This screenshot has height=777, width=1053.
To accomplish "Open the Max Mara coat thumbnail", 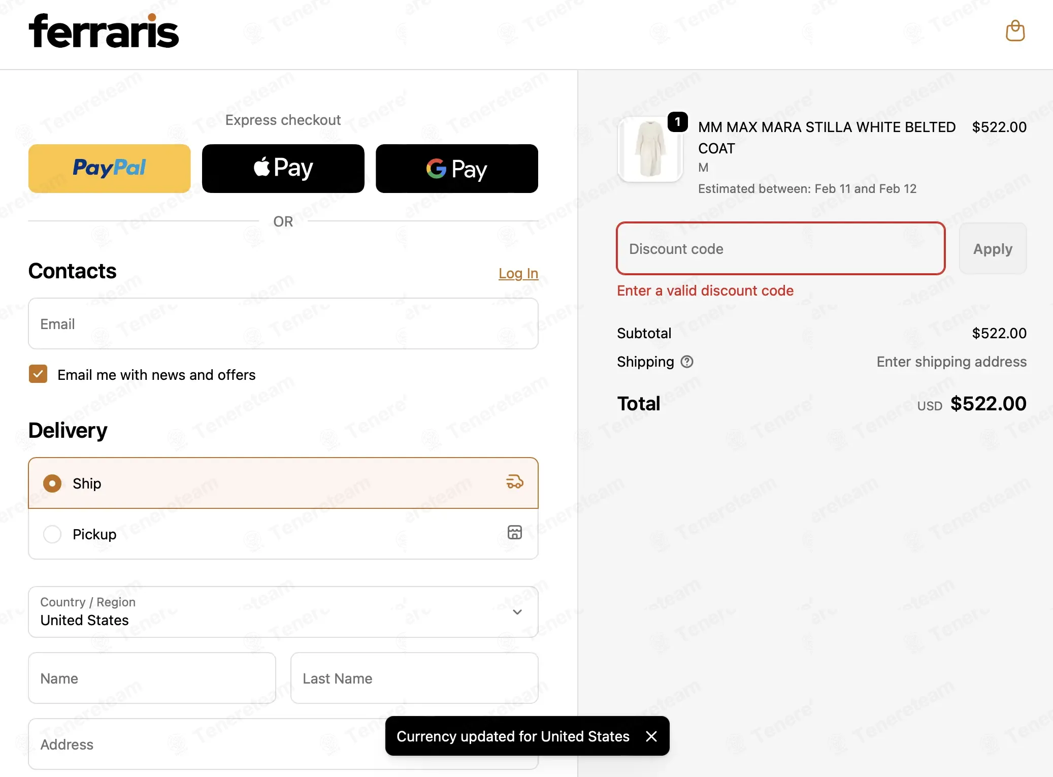I will click(650, 149).
